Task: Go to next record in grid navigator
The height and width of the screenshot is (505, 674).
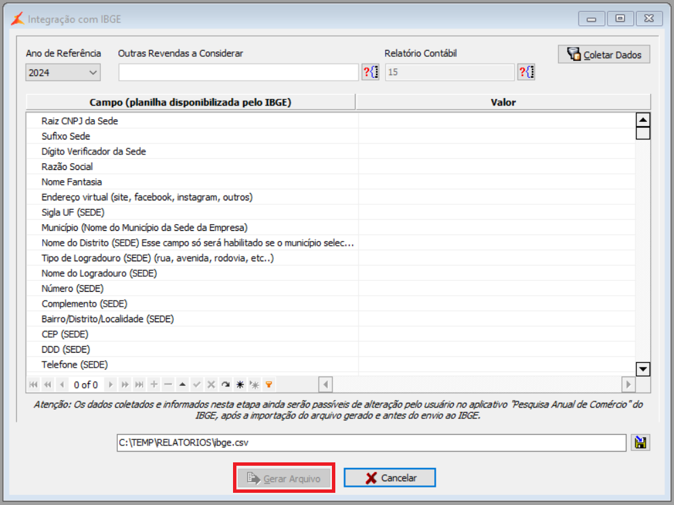Action: (110, 385)
